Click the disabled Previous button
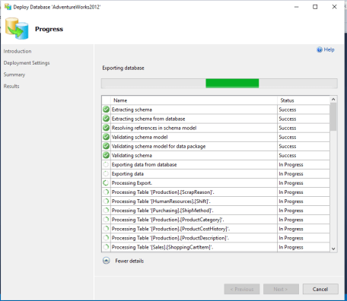347x301 pixels. (242, 289)
